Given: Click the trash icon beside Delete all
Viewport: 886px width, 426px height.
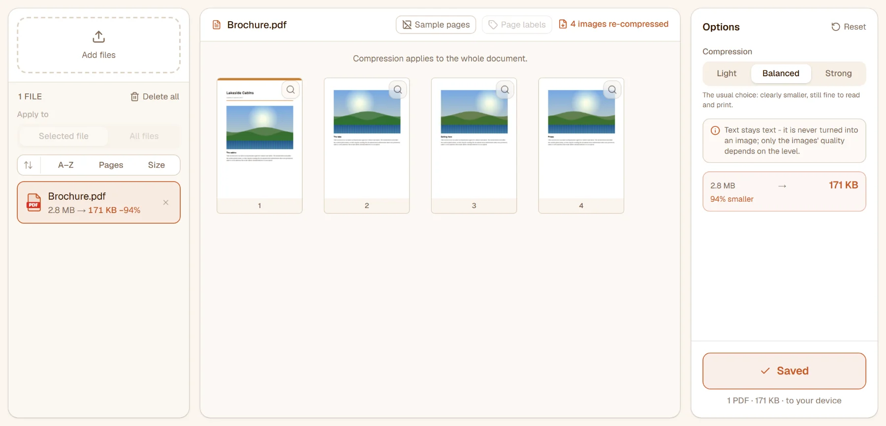Looking at the screenshot, I should tap(134, 96).
